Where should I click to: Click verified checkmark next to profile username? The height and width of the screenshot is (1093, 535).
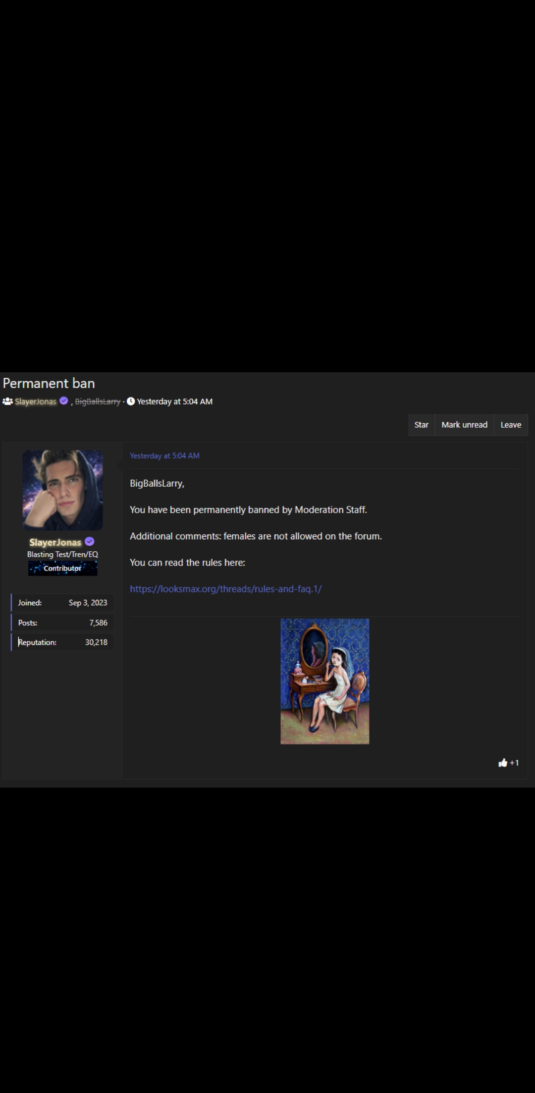pyautogui.click(x=90, y=542)
